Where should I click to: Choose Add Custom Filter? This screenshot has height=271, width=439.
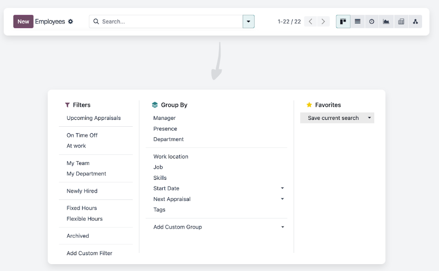tap(90, 253)
